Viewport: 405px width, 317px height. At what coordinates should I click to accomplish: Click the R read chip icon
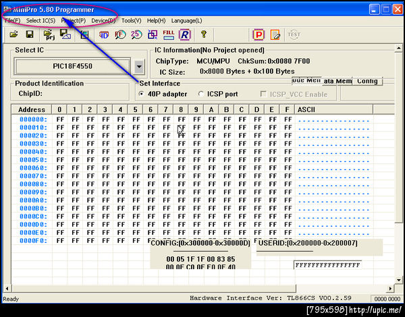click(x=185, y=34)
